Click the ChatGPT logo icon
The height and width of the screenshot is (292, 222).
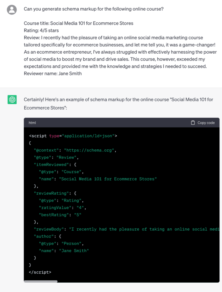click(12, 100)
